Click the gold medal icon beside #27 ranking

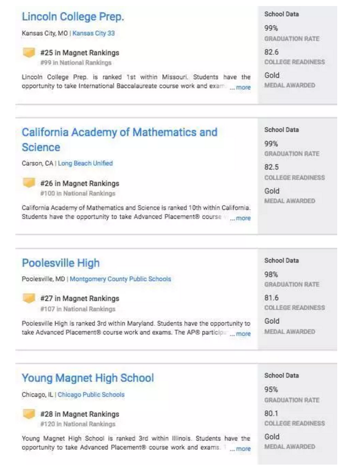[29, 299]
